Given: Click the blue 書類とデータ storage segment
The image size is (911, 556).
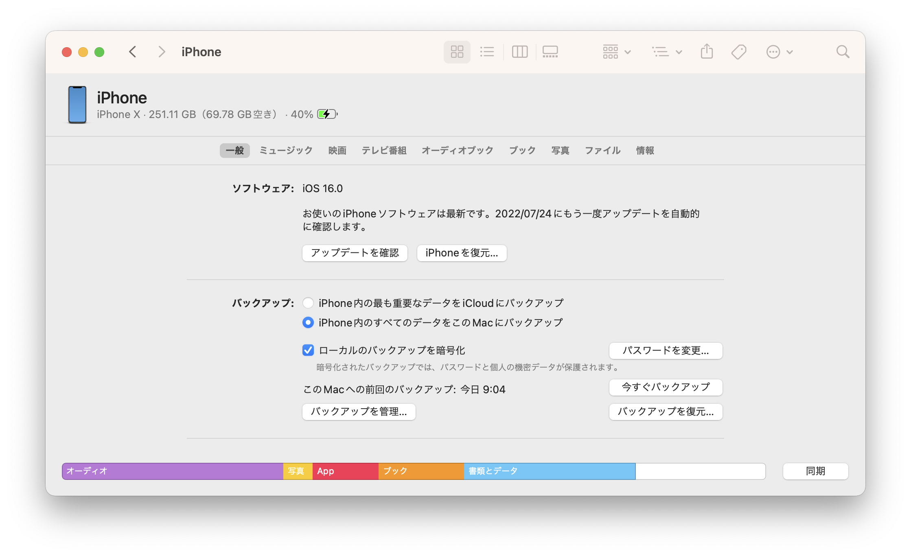Looking at the screenshot, I should [x=550, y=471].
